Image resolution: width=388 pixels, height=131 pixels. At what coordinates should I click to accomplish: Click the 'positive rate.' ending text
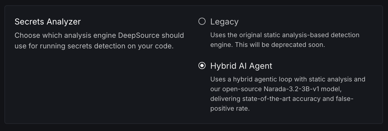point(230,108)
